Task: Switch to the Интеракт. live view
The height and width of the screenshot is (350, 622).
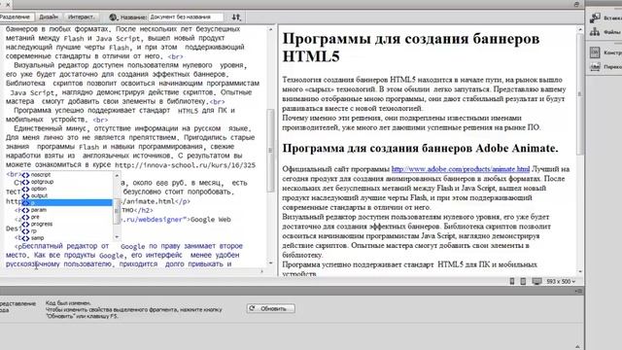Action: coord(81,17)
